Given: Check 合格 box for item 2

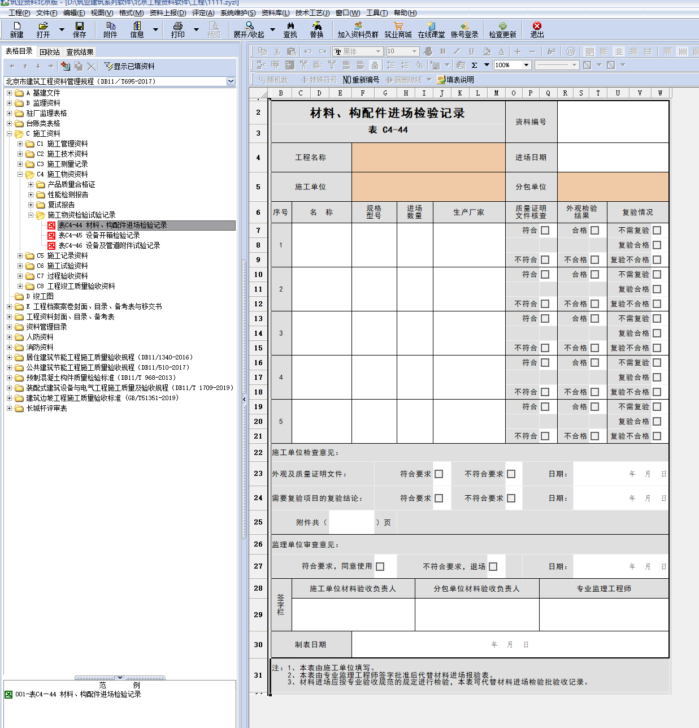Looking at the screenshot, I should (x=594, y=274).
